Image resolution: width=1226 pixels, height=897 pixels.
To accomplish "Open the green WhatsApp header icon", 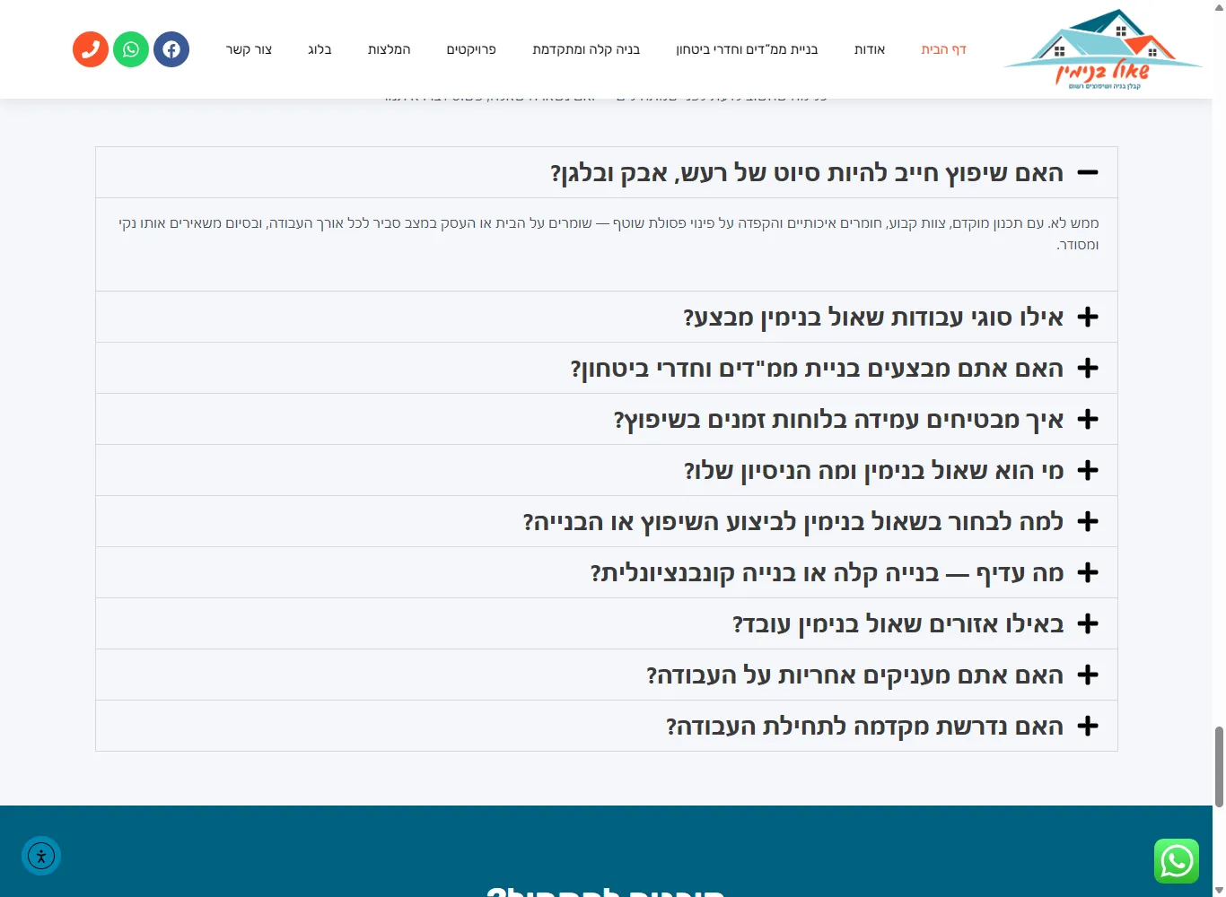I will click(x=131, y=49).
